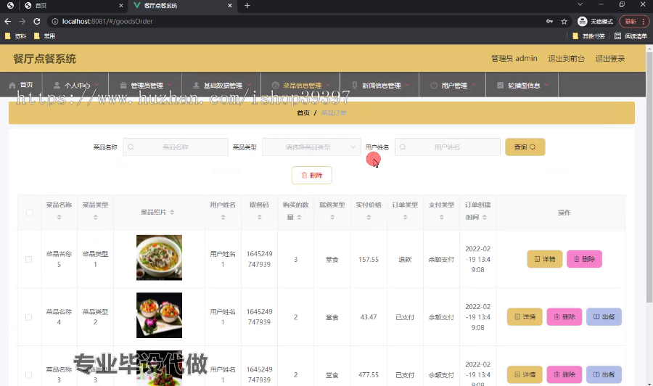Open the 资料 bookmarks folder
653x386 pixels.
(x=15, y=36)
